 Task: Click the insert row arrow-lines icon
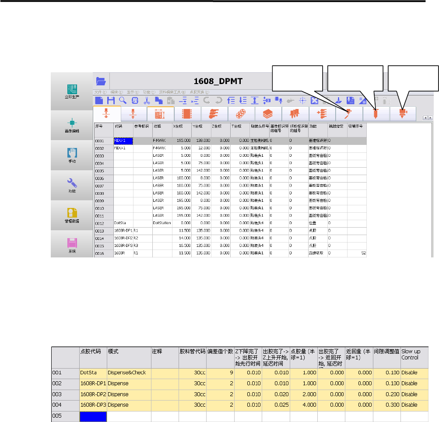(x=183, y=100)
